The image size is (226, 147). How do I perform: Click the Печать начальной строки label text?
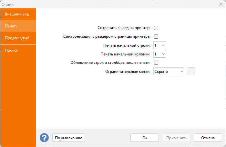point(127,45)
